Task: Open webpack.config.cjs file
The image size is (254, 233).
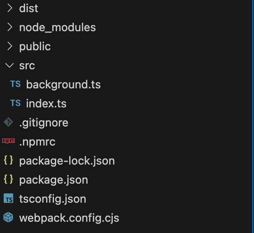Action: (x=69, y=218)
